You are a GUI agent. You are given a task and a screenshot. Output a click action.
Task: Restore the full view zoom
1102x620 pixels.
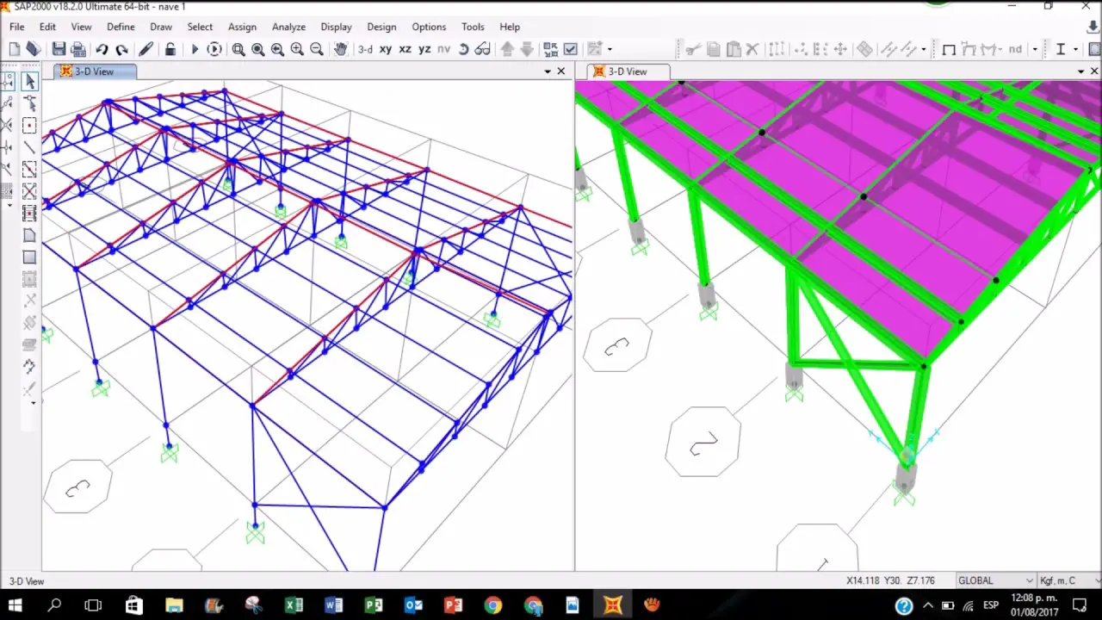257,49
